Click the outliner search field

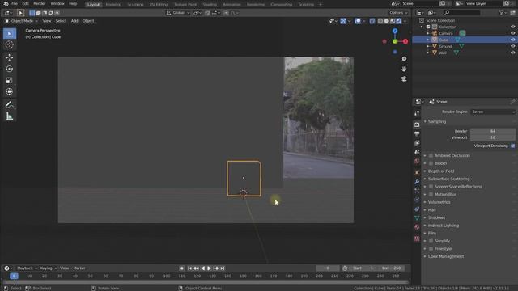(x=461, y=13)
